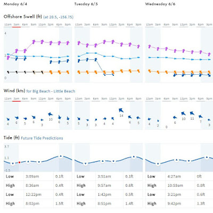Select Wednesday's 6 kts wind arrow at 9am
This screenshot has height=213, width=213.
pyautogui.click(x=175, y=117)
